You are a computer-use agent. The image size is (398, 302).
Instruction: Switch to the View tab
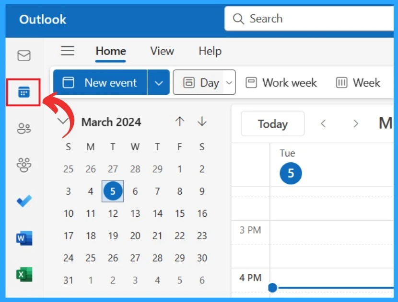(x=162, y=51)
